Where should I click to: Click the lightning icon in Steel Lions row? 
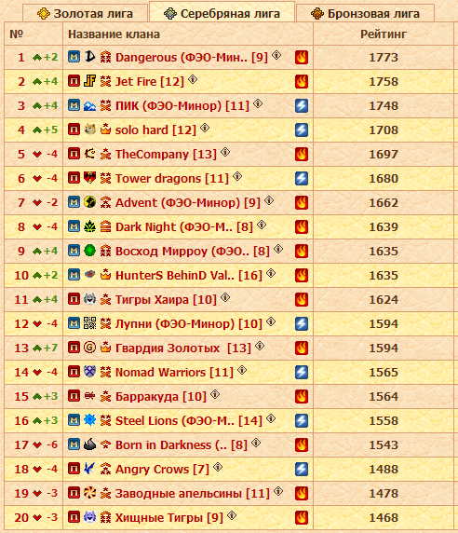302,420
